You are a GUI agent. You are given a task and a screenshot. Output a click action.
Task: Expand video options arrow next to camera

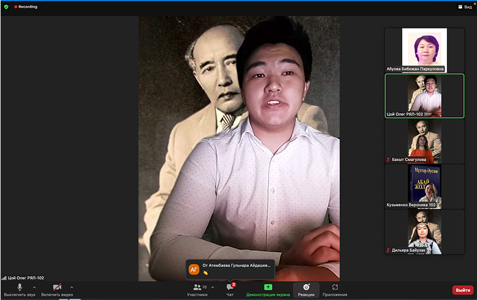point(72,287)
